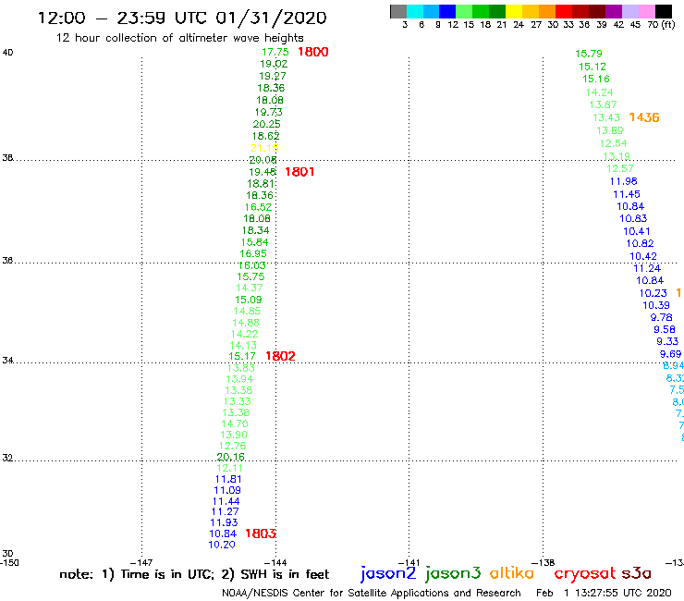Click the s3a satellite legend label
Screen dimensions: 684x601
(637, 572)
